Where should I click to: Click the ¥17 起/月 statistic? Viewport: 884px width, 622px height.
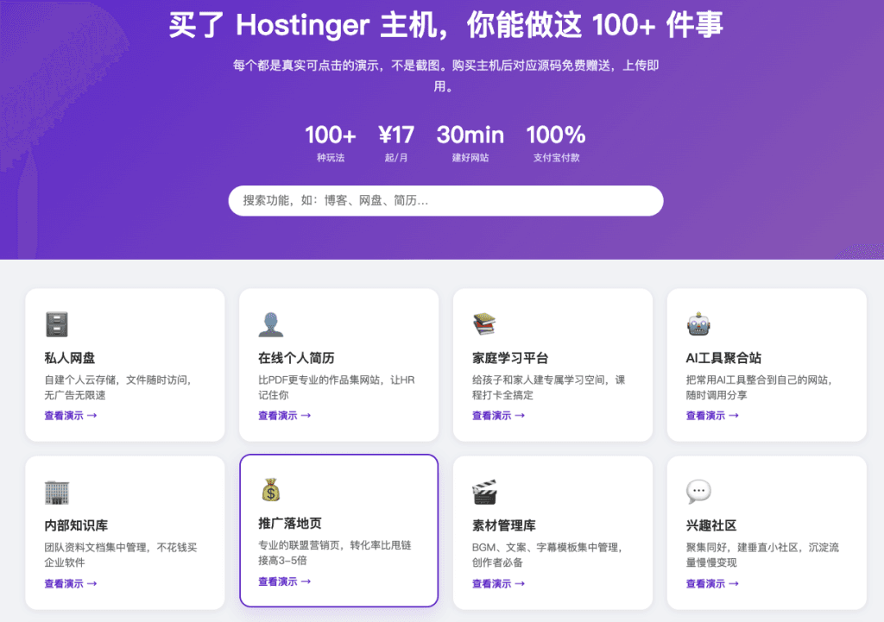coord(395,143)
